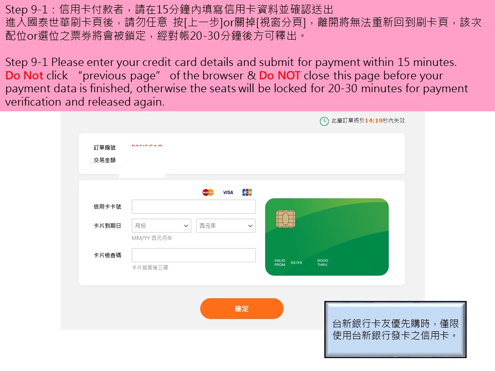Screen dimensions: 495x371
Task: Click the green credit card preview image
Action: coord(327,237)
